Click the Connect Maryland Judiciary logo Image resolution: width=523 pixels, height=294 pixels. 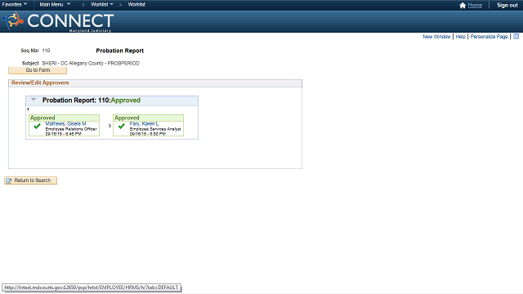(58, 21)
